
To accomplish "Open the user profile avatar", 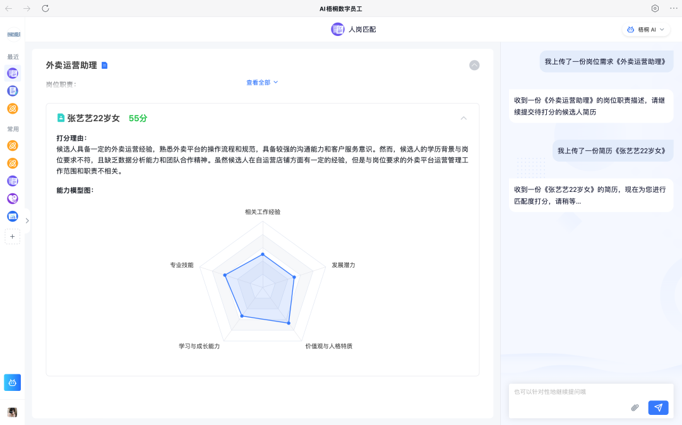I will click(x=12, y=412).
